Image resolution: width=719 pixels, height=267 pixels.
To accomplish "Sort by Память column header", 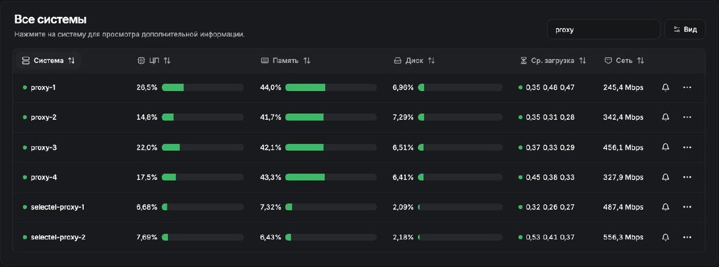I will pyautogui.click(x=286, y=60).
